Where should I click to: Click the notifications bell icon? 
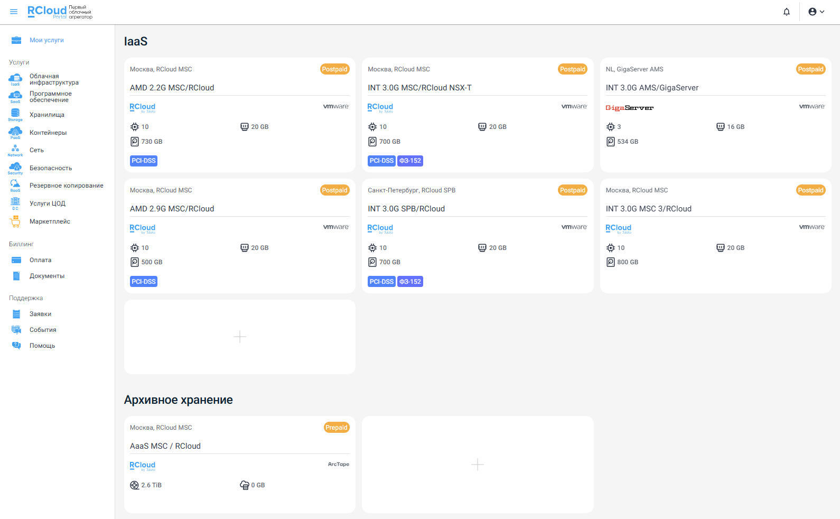[786, 12]
